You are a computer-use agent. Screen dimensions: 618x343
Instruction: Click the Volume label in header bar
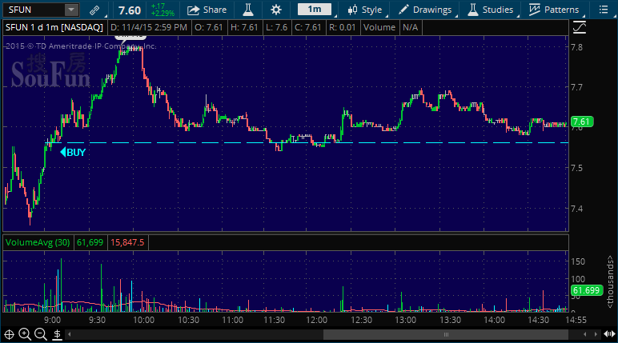379,27
